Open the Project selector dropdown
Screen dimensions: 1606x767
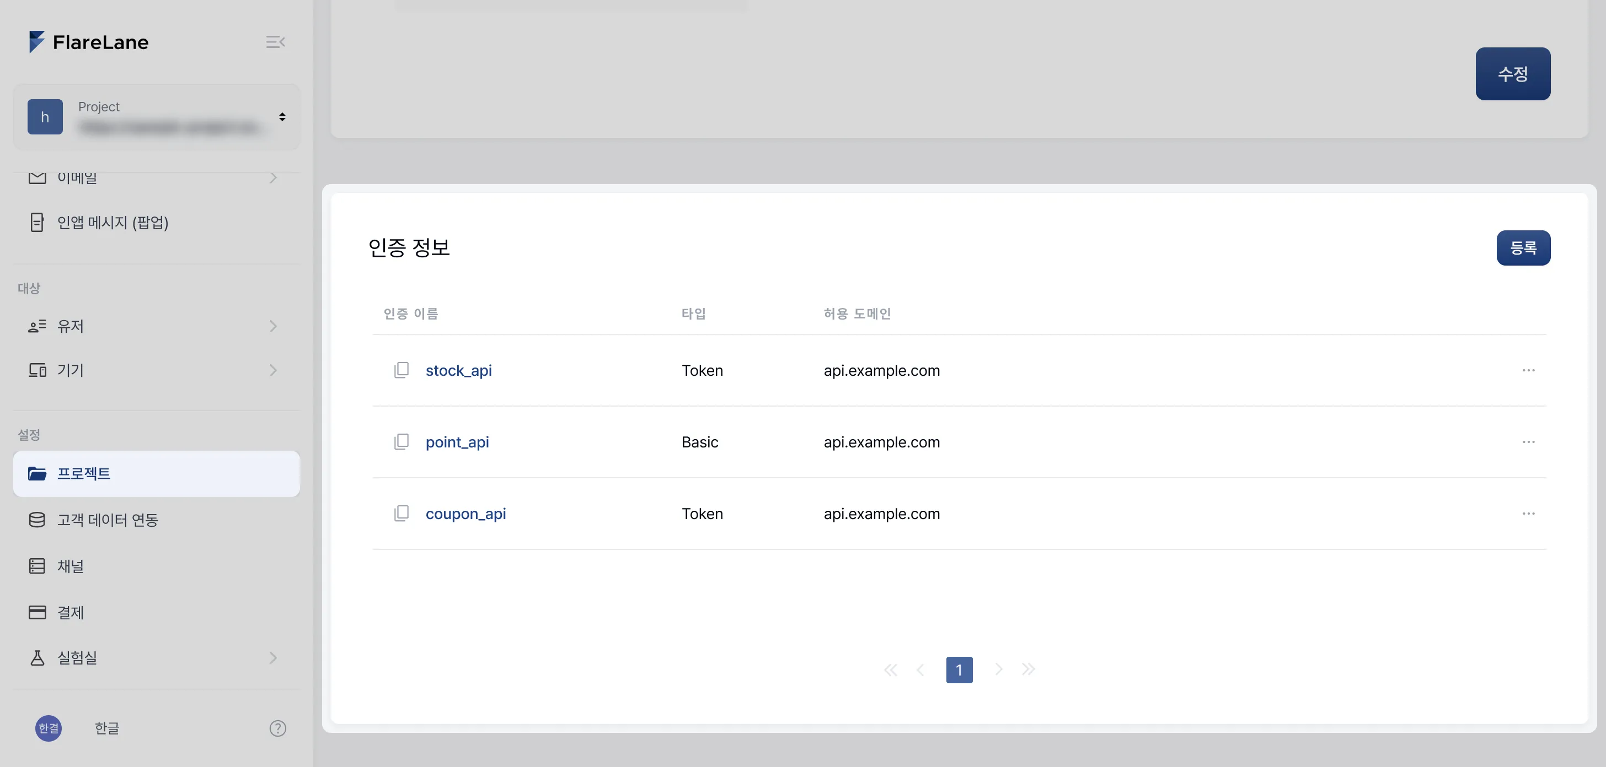157,117
